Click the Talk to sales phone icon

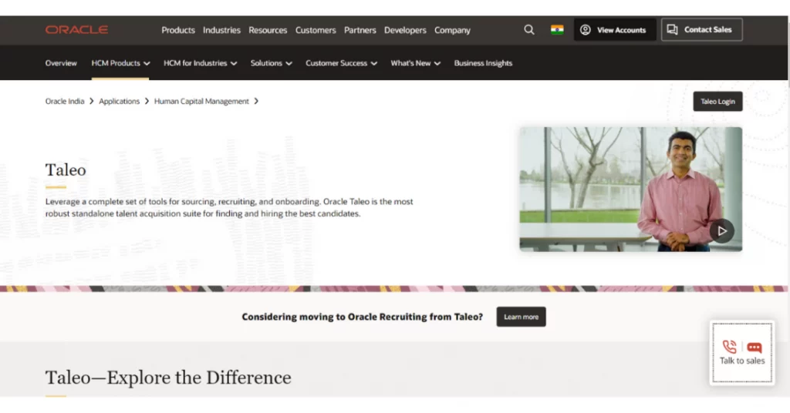[x=730, y=347]
